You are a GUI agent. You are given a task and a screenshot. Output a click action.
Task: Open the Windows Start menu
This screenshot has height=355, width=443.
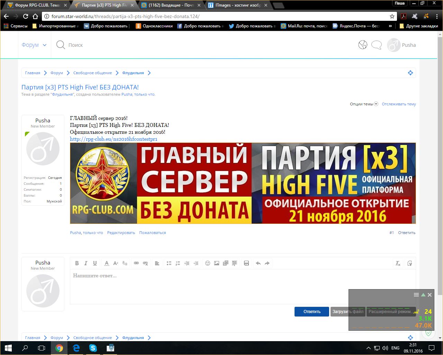[x=8, y=348]
